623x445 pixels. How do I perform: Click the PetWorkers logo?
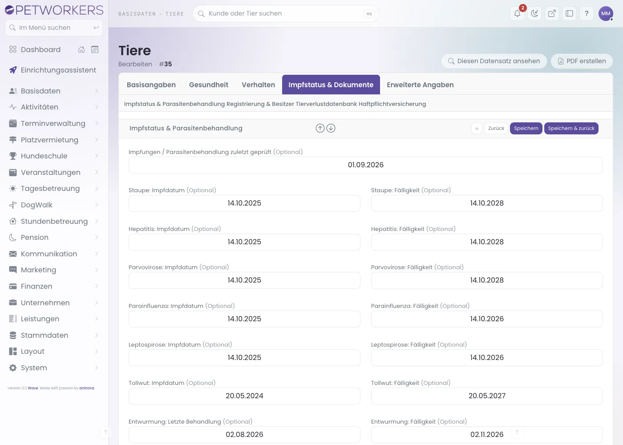(x=54, y=10)
